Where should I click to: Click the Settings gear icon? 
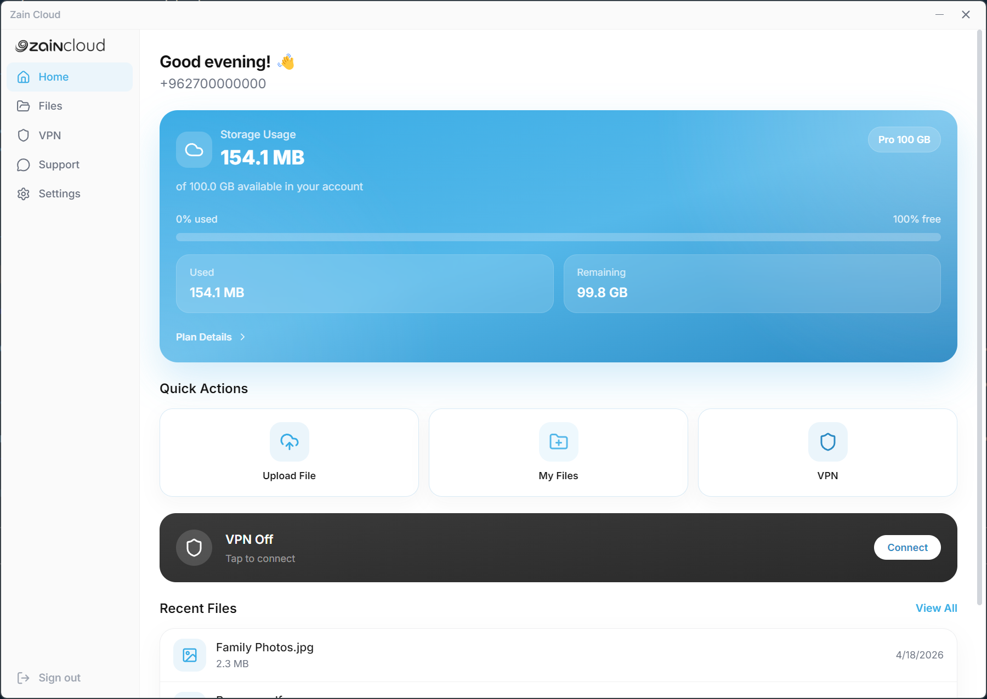[23, 194]
